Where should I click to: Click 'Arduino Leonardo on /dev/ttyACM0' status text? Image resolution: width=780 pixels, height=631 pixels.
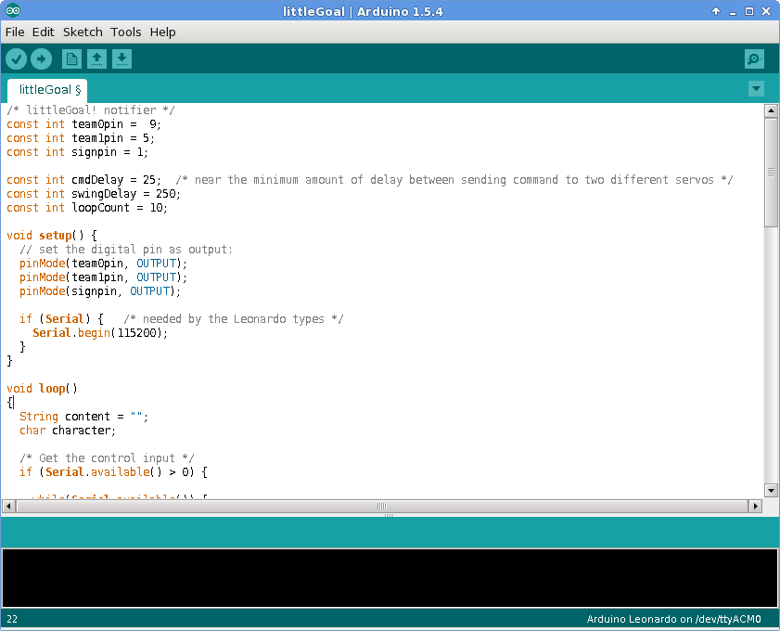click(673, 619)
